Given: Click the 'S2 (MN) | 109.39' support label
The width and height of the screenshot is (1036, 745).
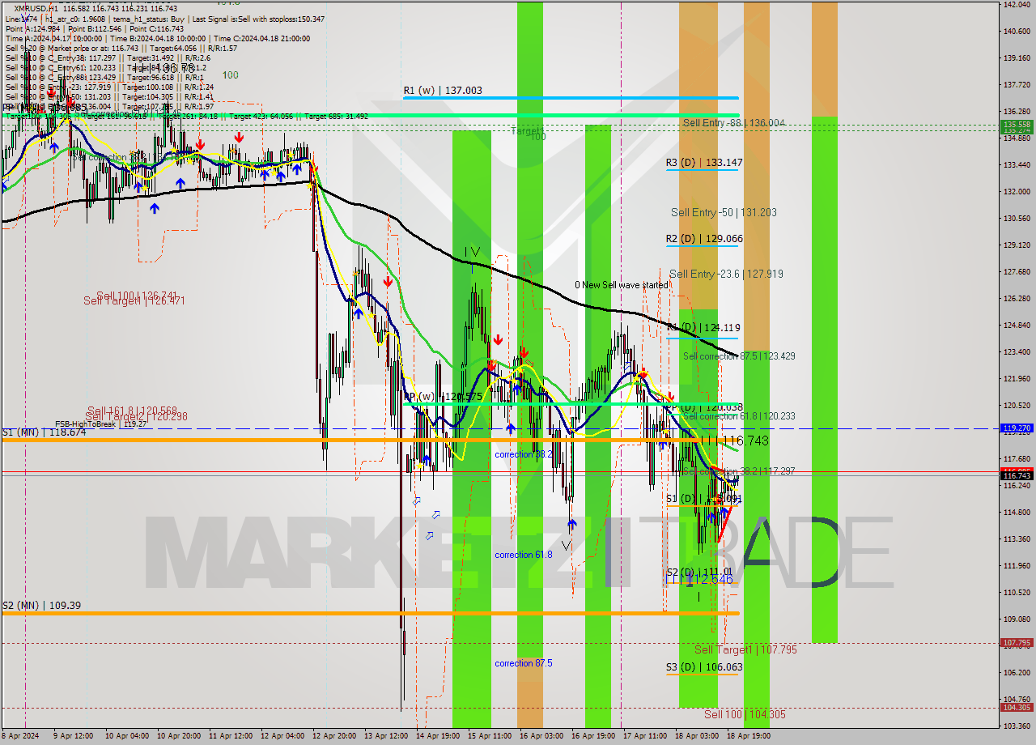Looking at the screenshot, I should [41, 606].
